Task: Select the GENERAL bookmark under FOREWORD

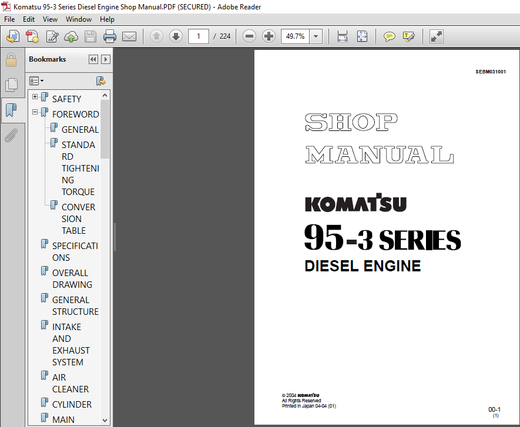Action: pyautogui.click(x=80, y=129)
